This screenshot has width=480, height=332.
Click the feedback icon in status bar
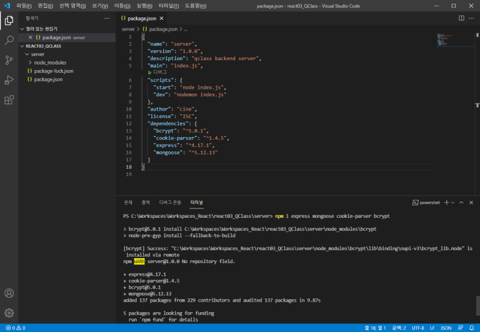coord(460,328)
